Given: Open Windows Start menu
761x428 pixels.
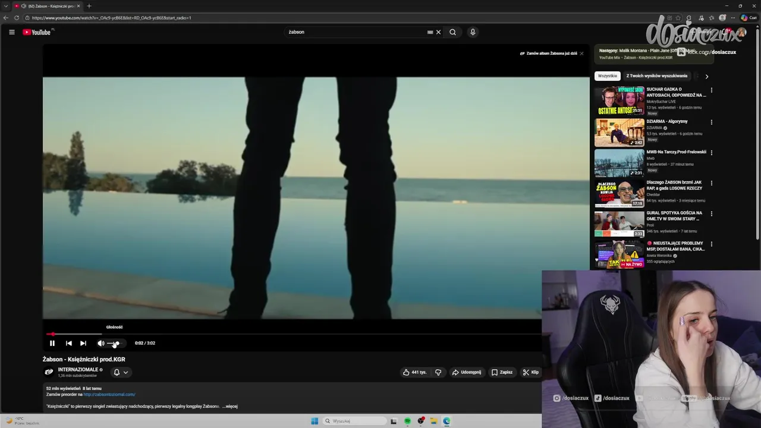Looking at the screenshot, I should click(x=315, y=421).
